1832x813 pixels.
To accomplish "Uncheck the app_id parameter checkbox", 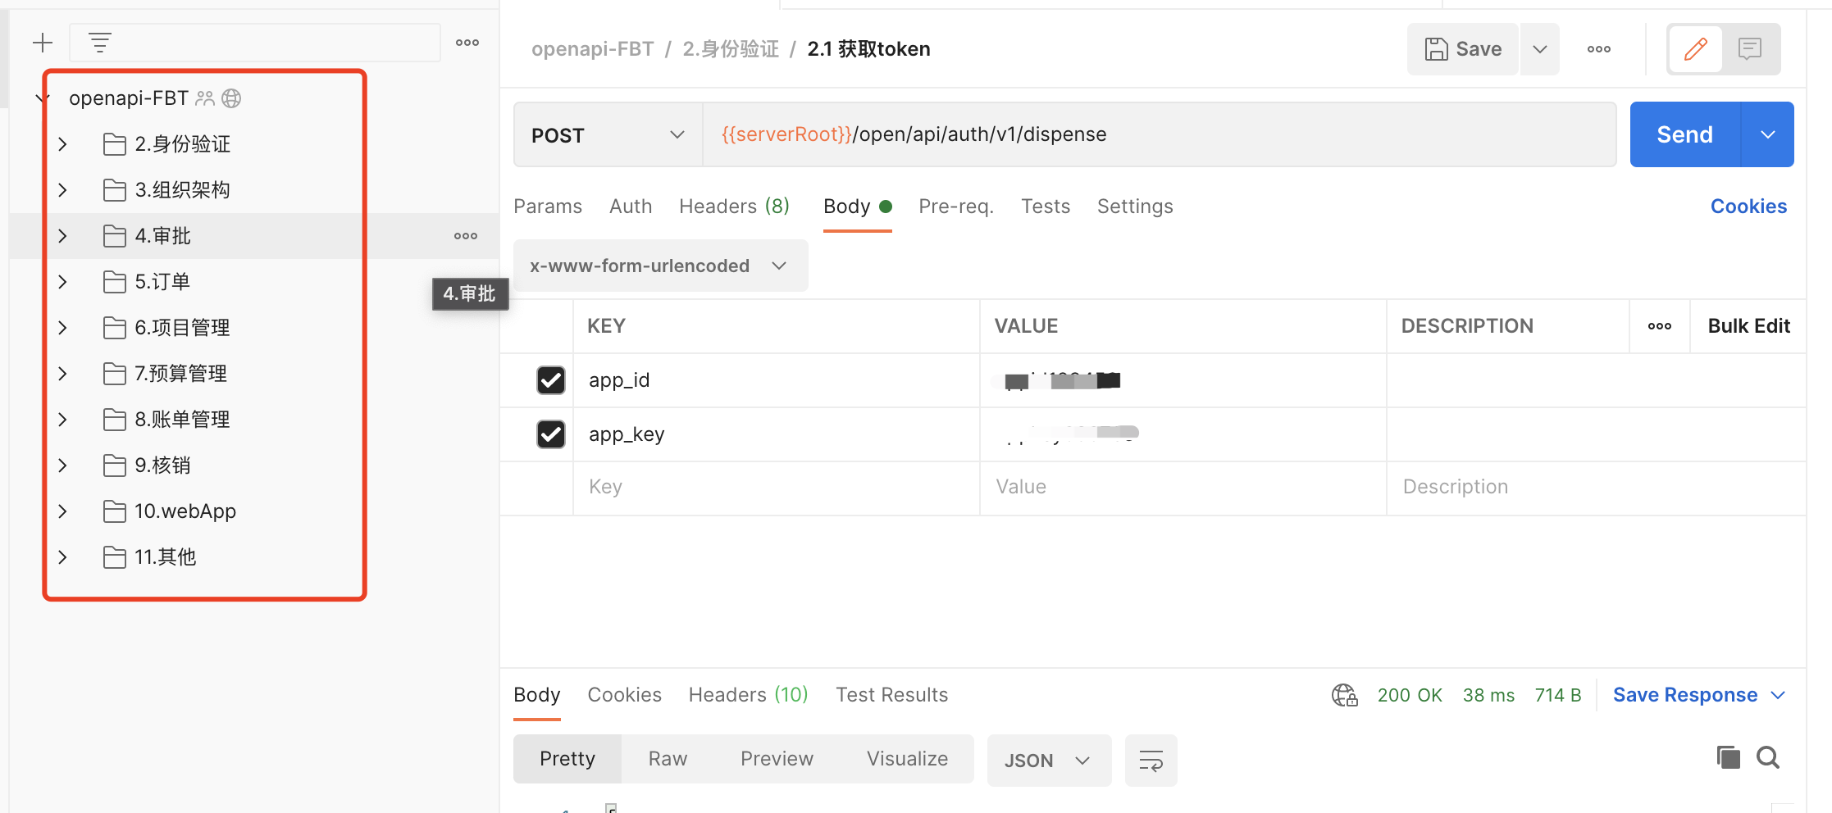I will [551, 380].
